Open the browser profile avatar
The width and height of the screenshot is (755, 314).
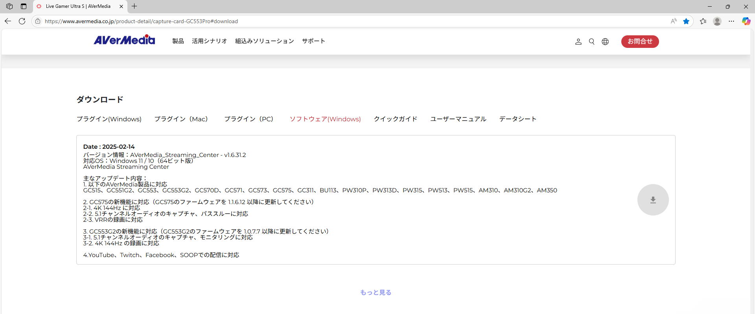click(x=717, y=21)
